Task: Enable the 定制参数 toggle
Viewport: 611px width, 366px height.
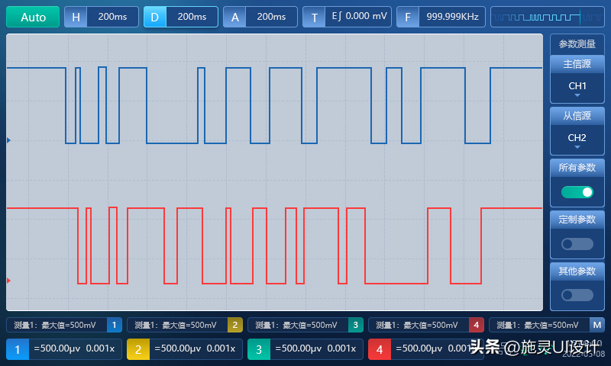Action: pos(577,244)
